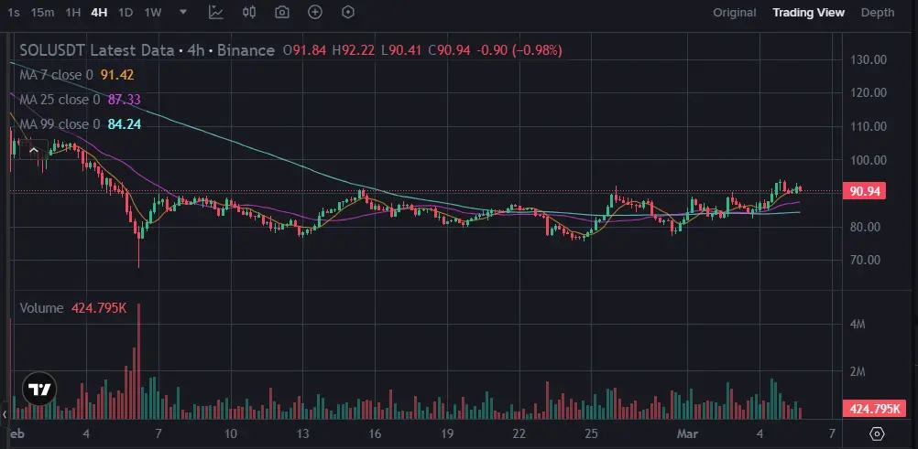
Task: Open the indicators chart icon
Action: (x=215, y=13)
